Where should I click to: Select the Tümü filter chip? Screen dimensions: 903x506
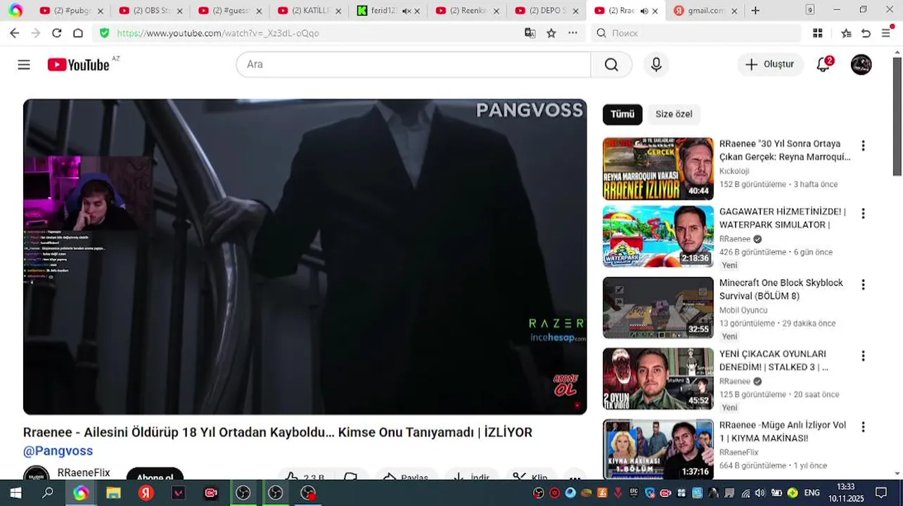pos(622,114)
